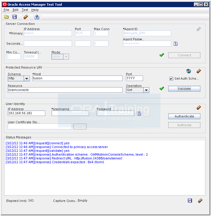Click the Primary Max Conn field

pos(101,33)
